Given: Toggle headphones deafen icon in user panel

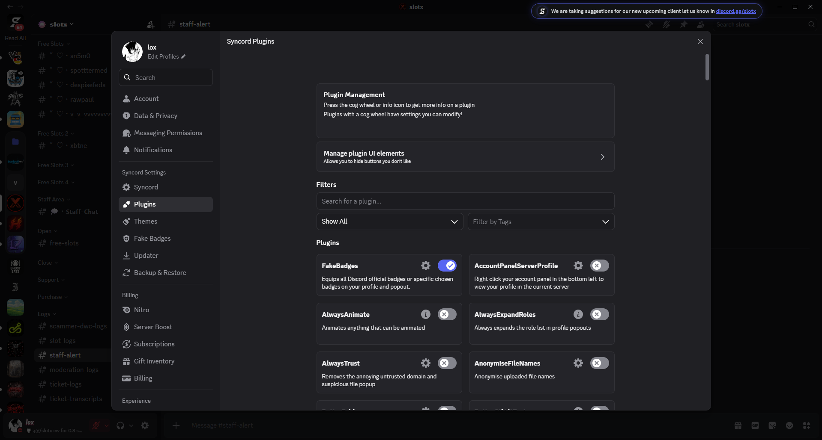Looking at the screenshot, I should coord(120,425).
